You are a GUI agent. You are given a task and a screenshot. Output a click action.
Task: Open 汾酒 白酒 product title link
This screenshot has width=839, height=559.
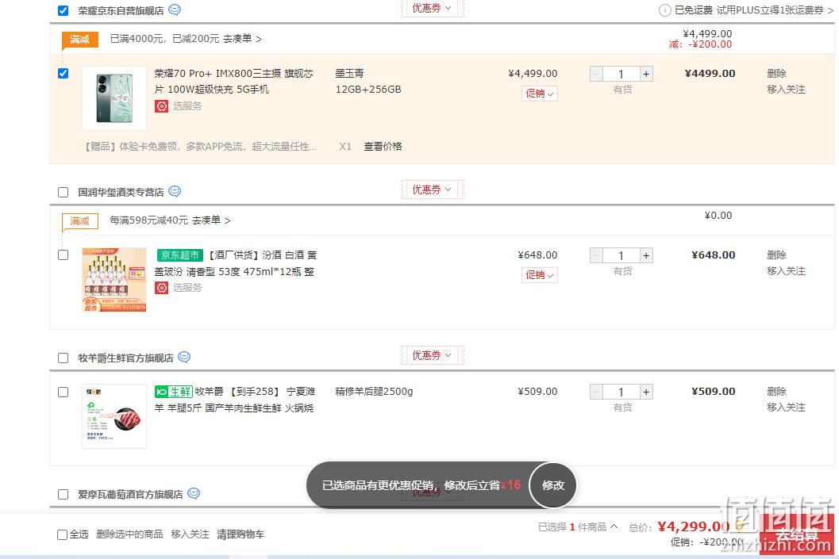(x=236, y=263)
